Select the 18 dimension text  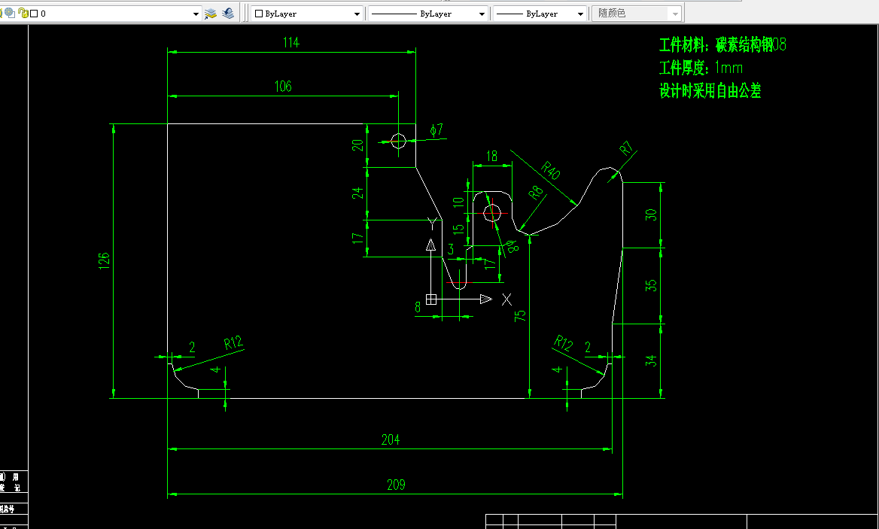(491, 157)
